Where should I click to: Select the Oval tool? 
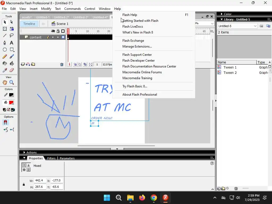(5, 50)
